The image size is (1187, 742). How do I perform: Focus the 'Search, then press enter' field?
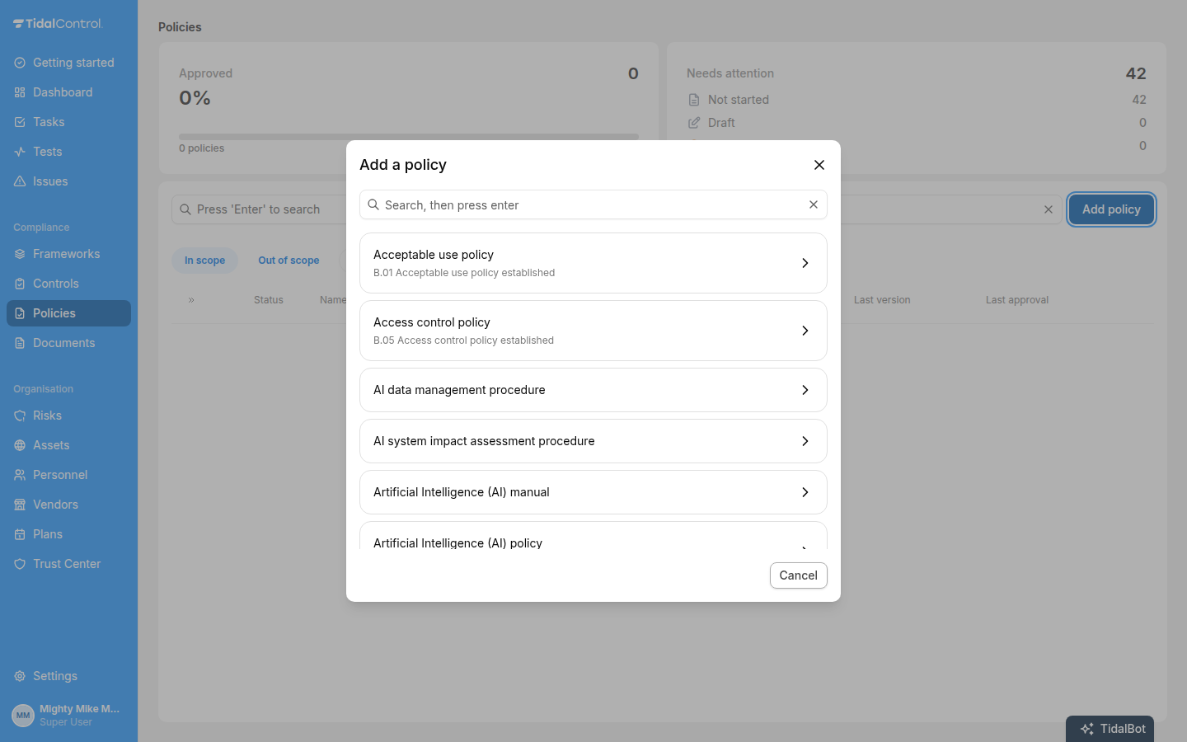click(593, 204)
